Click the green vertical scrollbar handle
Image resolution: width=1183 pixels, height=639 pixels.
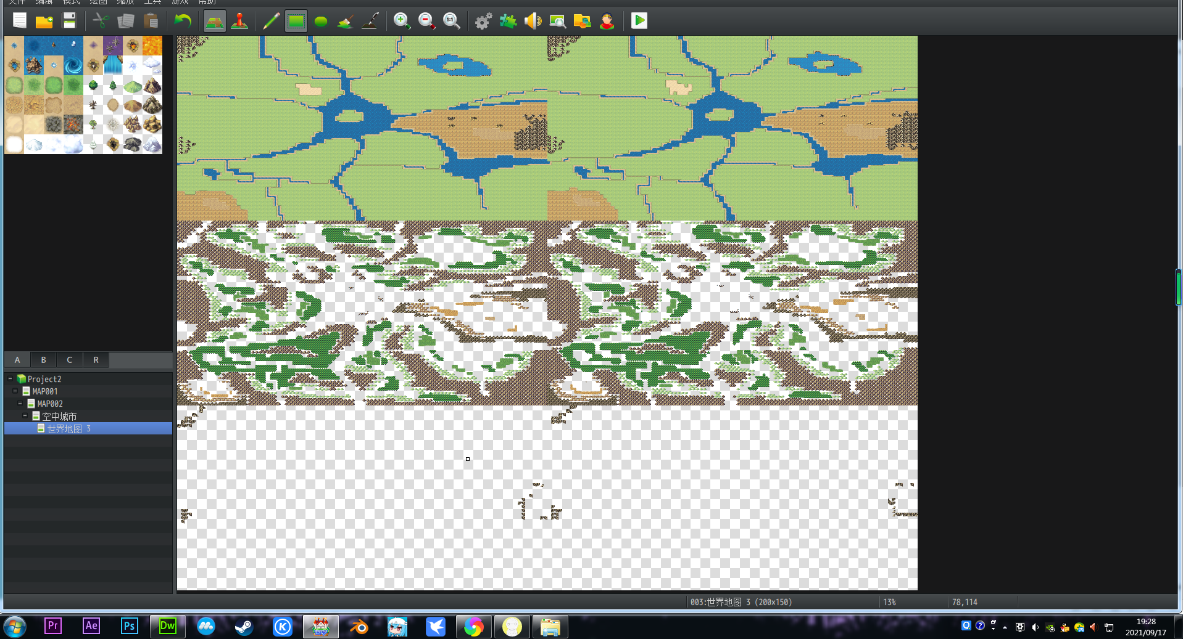pos(1178,287)
